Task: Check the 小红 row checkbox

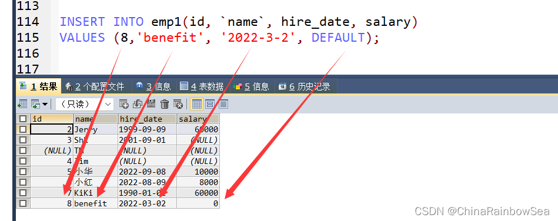Action: click(x=23, y=182)
